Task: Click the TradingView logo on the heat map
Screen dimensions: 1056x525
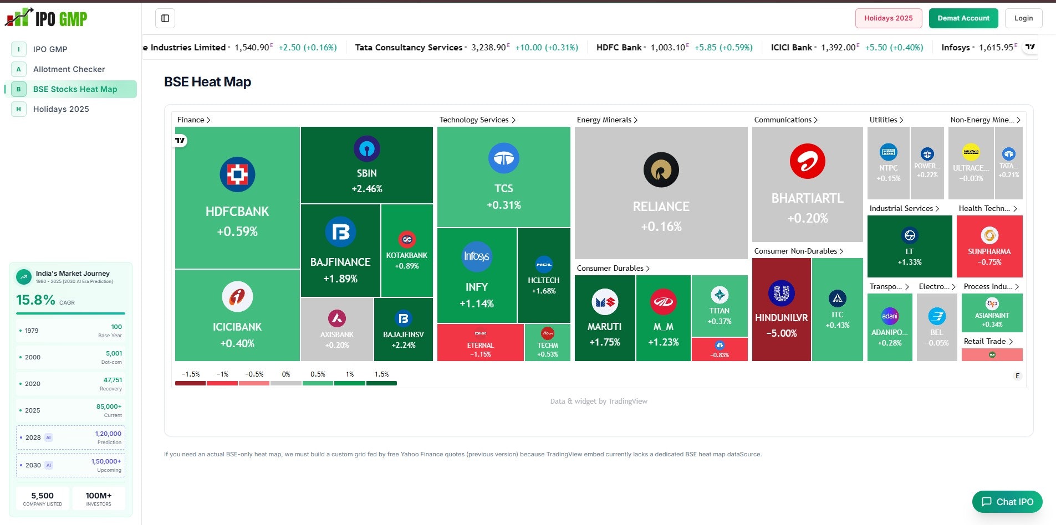Action: coord(179,140)
